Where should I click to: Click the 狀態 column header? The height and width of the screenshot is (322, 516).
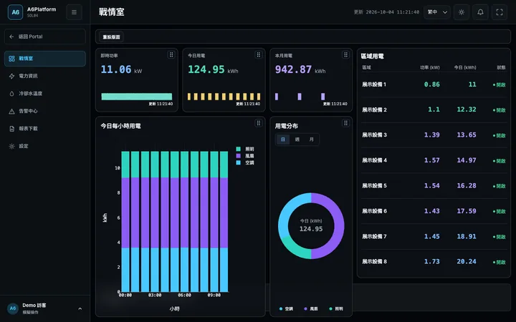[x=501, y=67]
